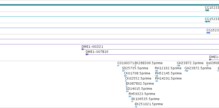The height and width of the screenshot is (108, 219).
Task: Click the EK288306.5prime label
Action: [x=148, y=63]
